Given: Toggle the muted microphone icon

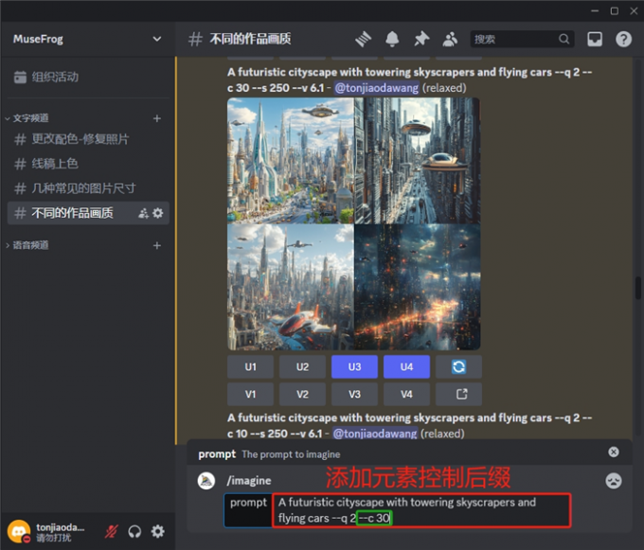Looking at the screenshot, I should 112,531.
